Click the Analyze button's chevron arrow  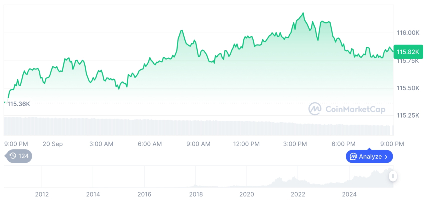click(x=386, y=157)
